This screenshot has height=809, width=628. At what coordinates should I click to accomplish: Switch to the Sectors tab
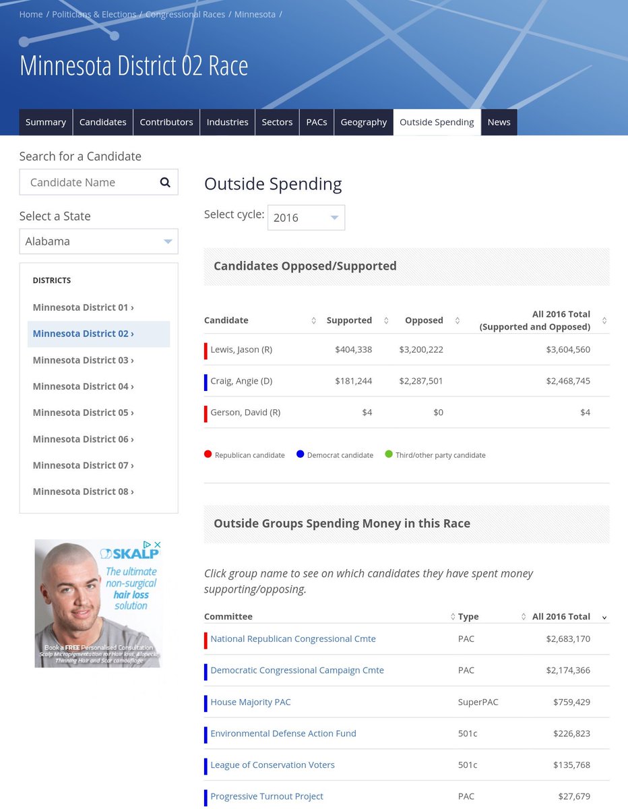point(277,122)
